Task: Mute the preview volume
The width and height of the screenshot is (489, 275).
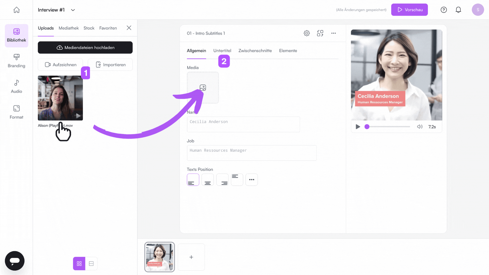Action: (420, 127)
